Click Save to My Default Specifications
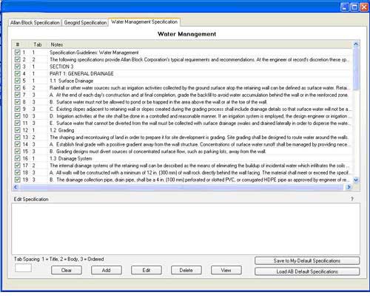This screenshot has width=370, height=298. [307, 261]
